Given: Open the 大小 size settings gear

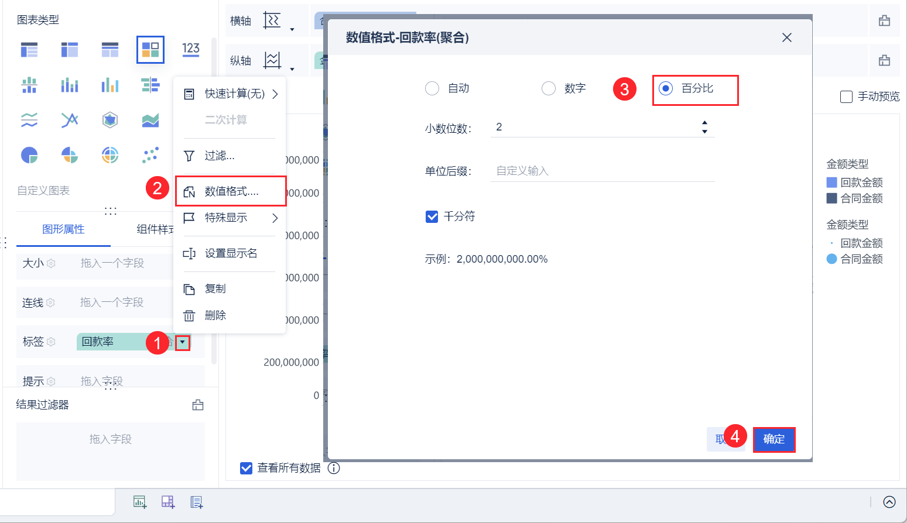Looking at the screenshot, I should [51, 264].
